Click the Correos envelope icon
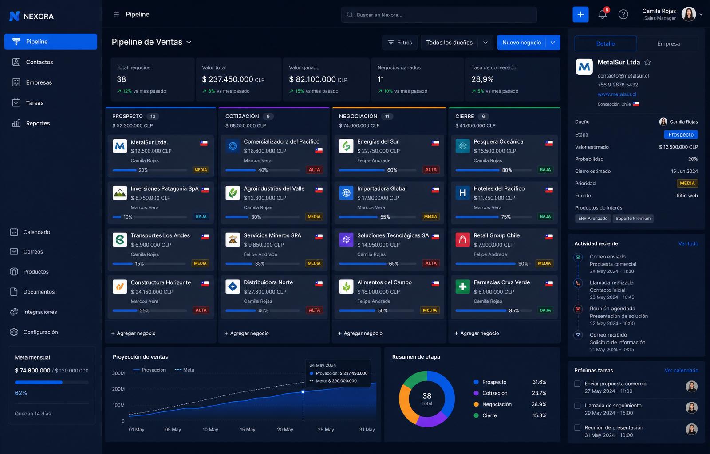The height and width of the screenshot is (454, 710). click(x=14, y=251)
